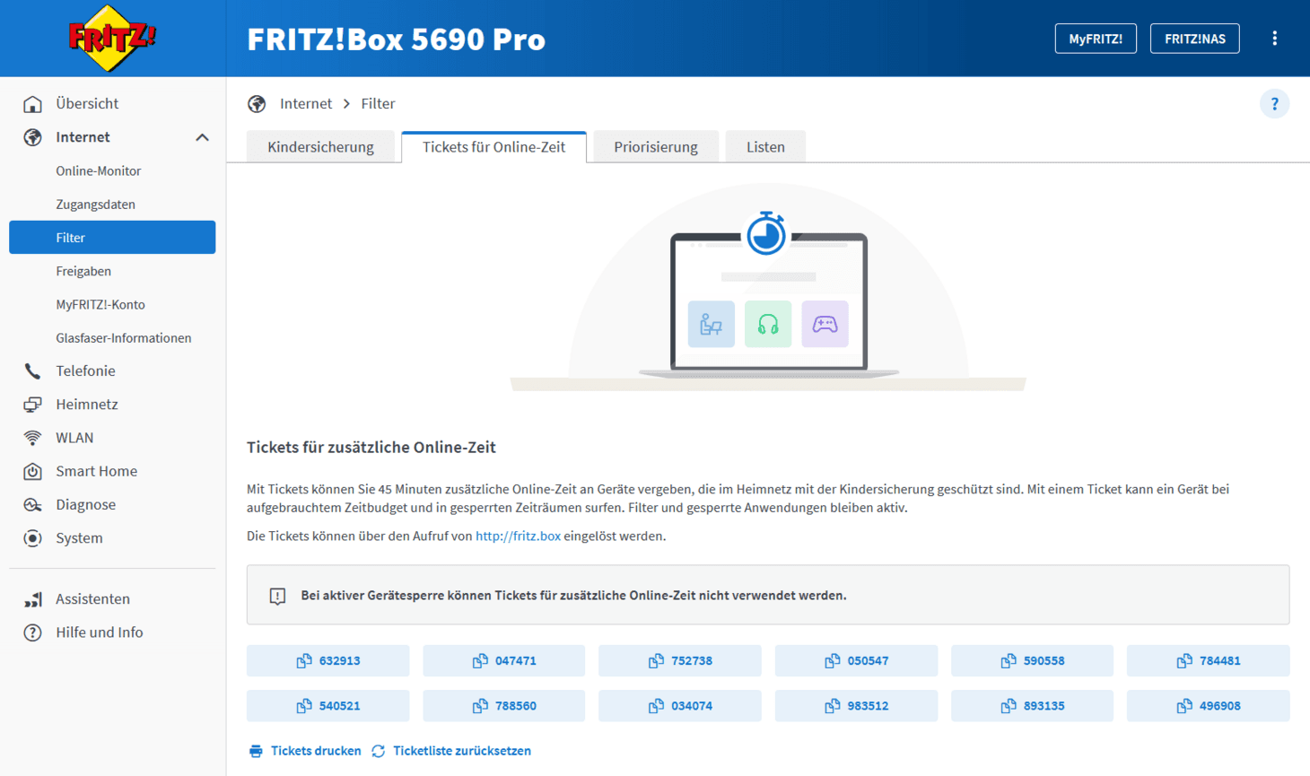Click copy icon of ticket 540521
Image resolution: width=1310 pixels, height=776 pixels.
click(x=304, y=706)
